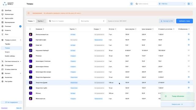Expand the Система лояльности menu arrow
Viewport: 196px width, 110px height.
[21, 61]
